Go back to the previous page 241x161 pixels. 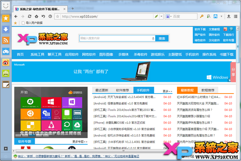coord(16,17)
